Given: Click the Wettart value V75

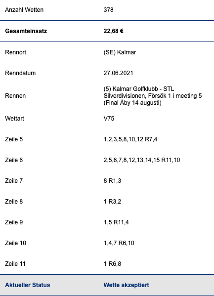Looking at the screenshot, I should pyautogui.click(x=109, y=119).
